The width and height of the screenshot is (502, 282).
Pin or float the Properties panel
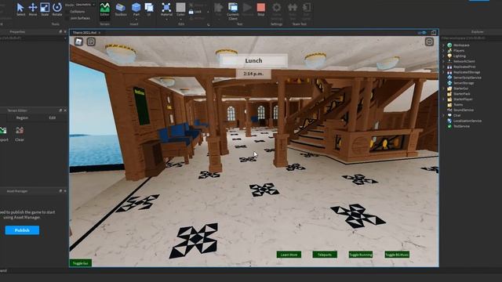point(60,31)
